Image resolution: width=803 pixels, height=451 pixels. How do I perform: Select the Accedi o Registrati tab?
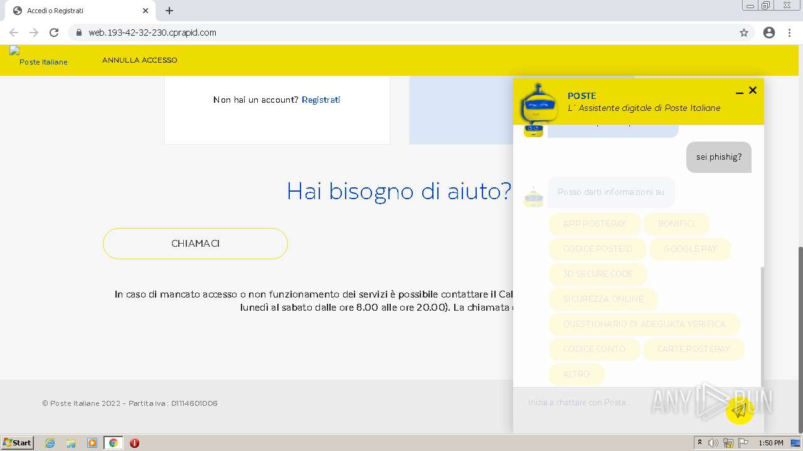80,11
